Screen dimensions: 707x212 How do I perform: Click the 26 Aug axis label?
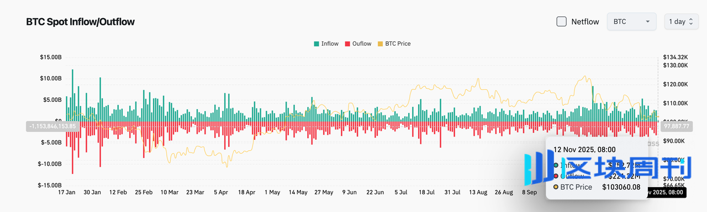pyautogui.click(x=503, y=193)
